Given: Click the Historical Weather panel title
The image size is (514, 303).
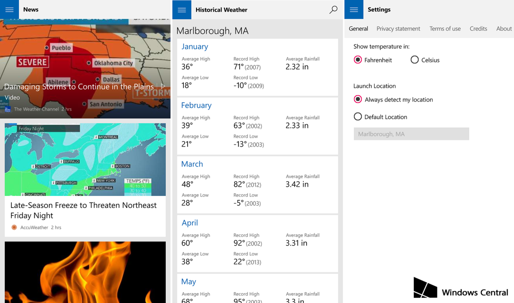Looking at the screenshot, I should (x=221, y=10).
